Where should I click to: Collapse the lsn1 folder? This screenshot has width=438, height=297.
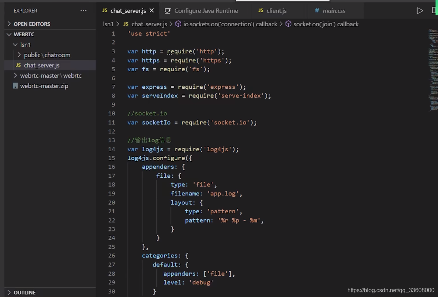(50, 45)
